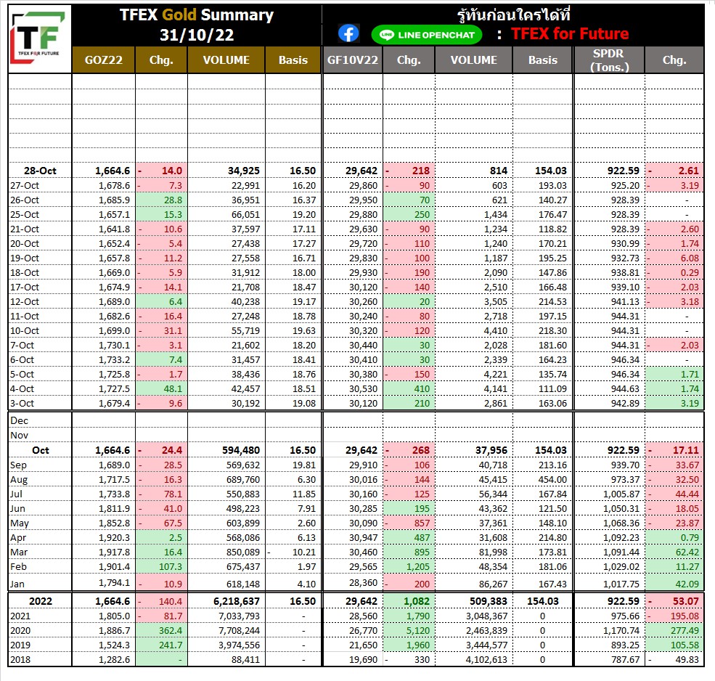Image resolution: width=715 pixels, height=681 pixels.
Task: Click Feb GF10V22 change 1,205
Action: pos(417,567)
